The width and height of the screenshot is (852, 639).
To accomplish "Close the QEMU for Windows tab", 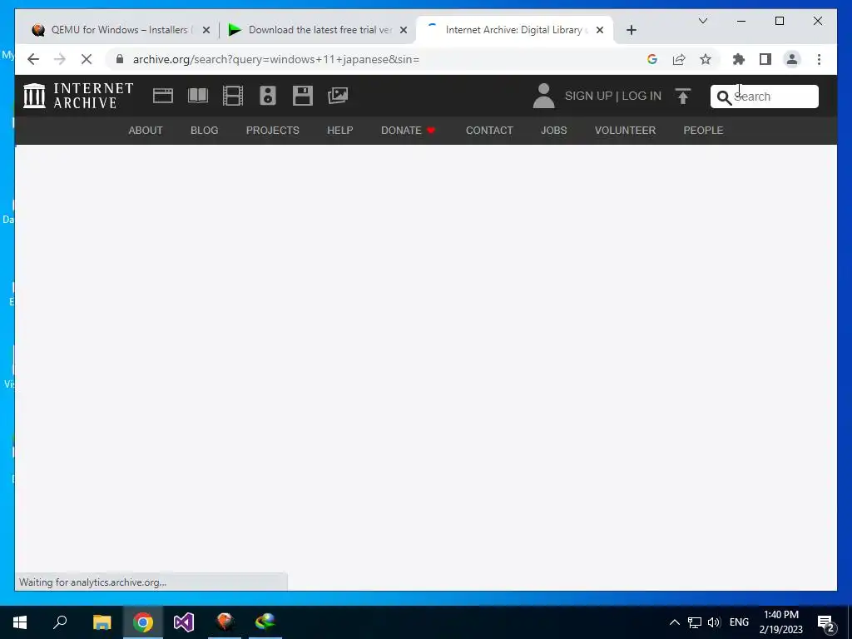I will [206, 30].
